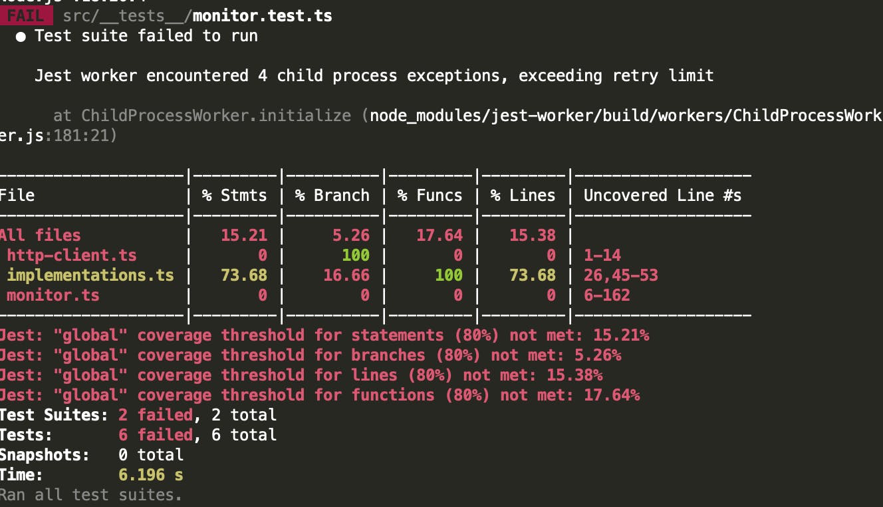The width and height of the screenshot is (883, 507).
Task: Click the "% Stmts" column header
Action: (x=234, y=196)
